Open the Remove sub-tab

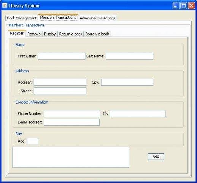(x=34, y=34)
